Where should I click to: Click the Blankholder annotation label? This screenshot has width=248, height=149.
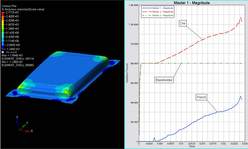[x=163, y=80]
